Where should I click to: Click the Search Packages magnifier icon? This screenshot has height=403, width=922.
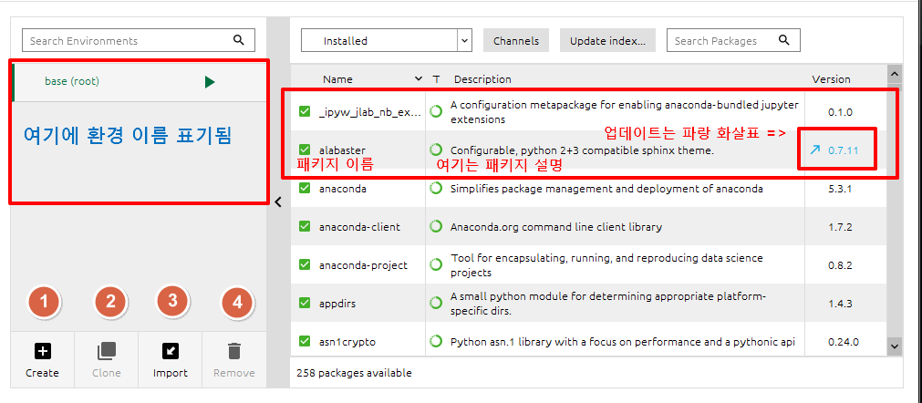(x=783, y=40)
